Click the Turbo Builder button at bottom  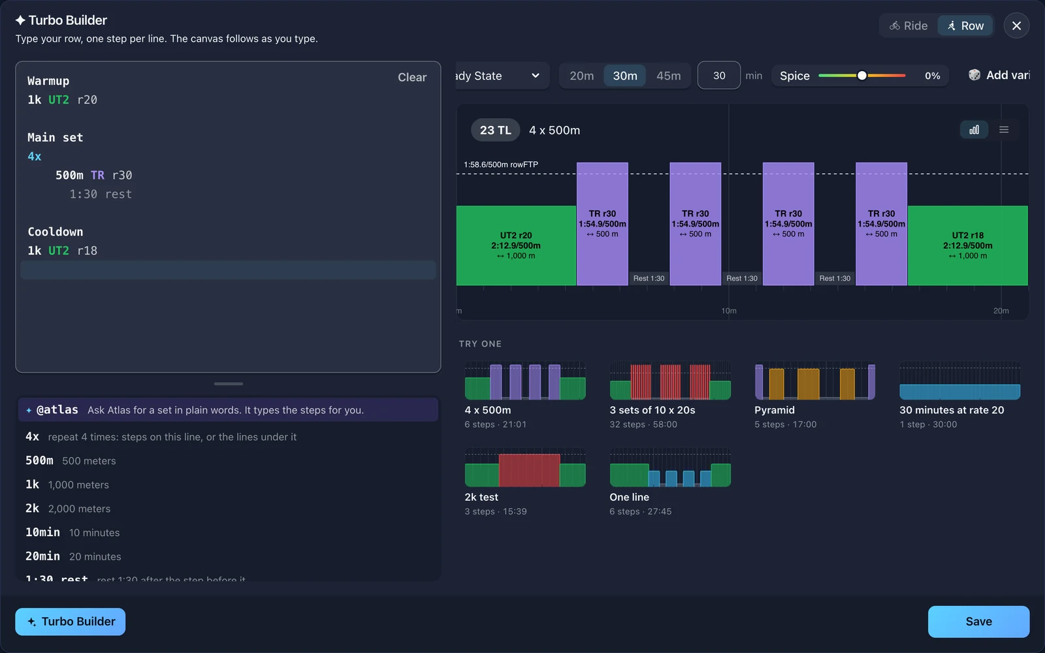[71, 622]
